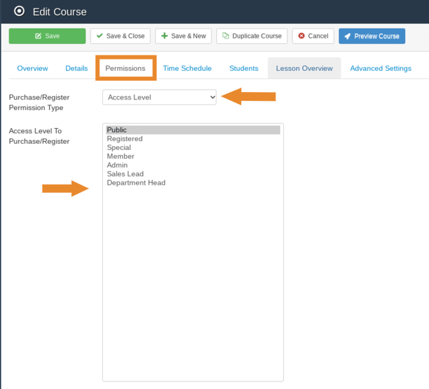Open the Advanced Settings tab

380,68
